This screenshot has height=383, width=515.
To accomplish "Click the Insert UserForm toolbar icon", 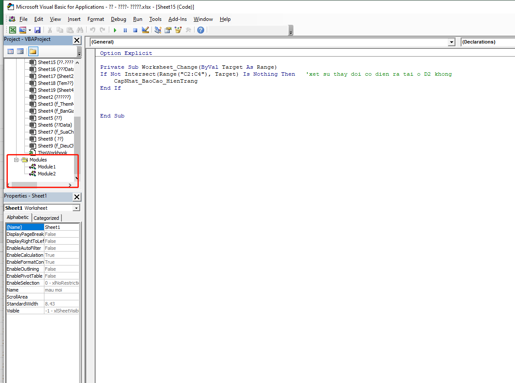I will pos(23,30).
